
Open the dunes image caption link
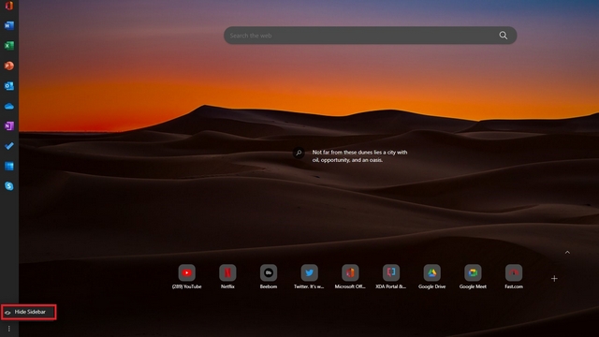pos(359,156)
